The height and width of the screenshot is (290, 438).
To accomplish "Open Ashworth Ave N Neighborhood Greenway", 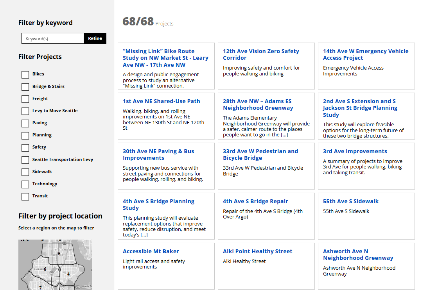I will click(358, 255).
